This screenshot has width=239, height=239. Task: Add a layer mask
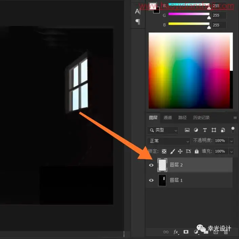[186, 232]
